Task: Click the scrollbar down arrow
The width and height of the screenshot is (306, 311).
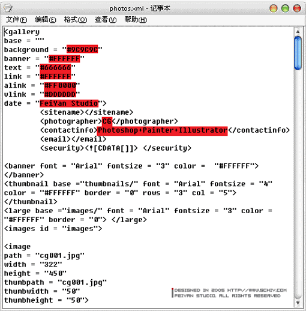Action: click(x=298, y=303)
